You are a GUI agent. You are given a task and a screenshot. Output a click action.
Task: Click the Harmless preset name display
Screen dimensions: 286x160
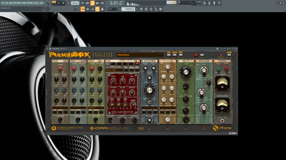coord(140,55)
